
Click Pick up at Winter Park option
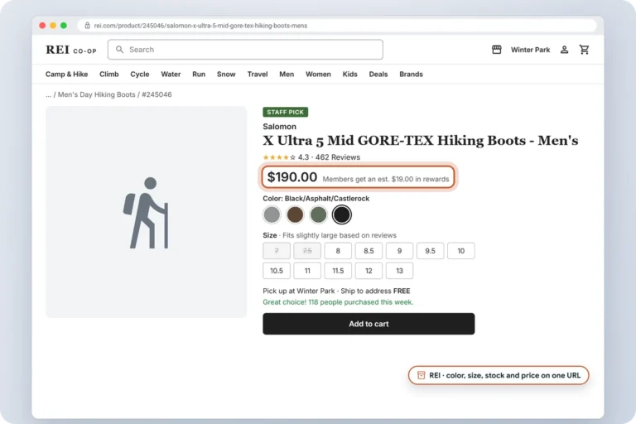pos(299,291)
